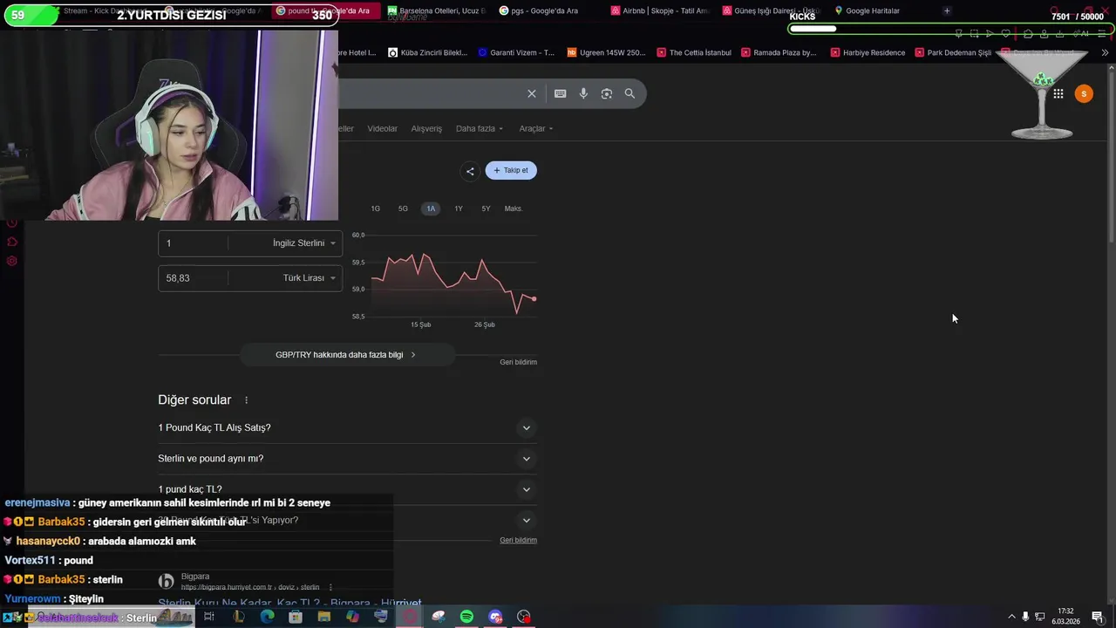
Task: Open the Araçlar tools dropdown
Action: coord(536,128)
